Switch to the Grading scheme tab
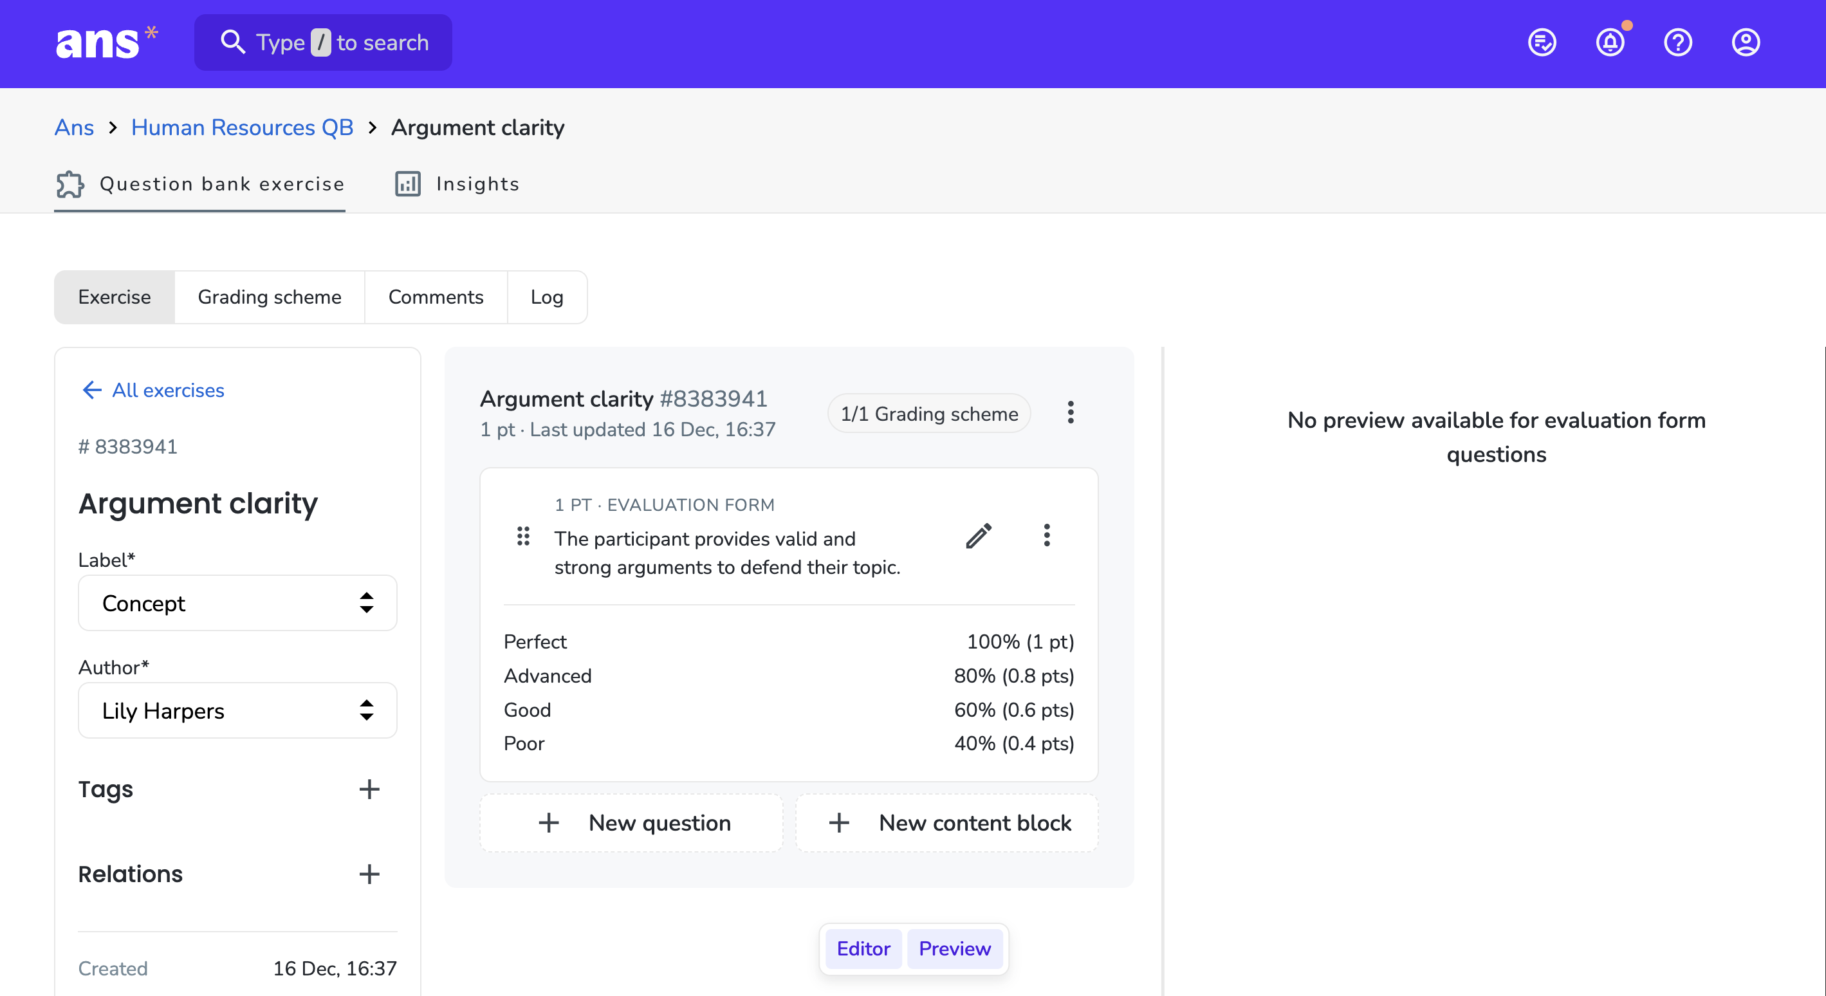The height and width of the screenshot is (996, 1826). (x=270, y=297)
